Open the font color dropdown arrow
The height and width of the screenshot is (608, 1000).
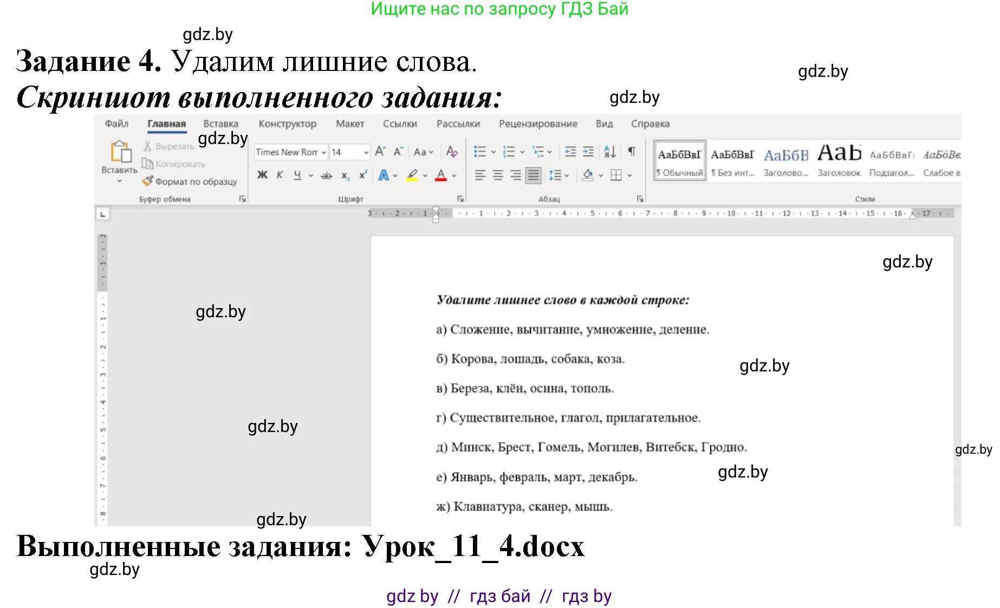pos(453,174)
